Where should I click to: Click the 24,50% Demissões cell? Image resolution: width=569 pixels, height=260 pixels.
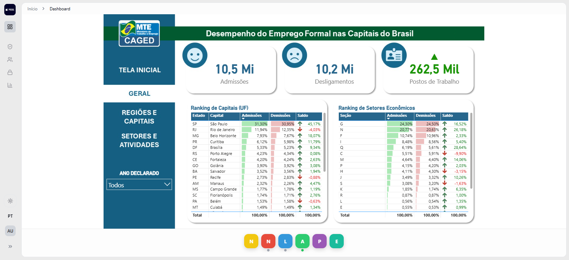tap(427, 124)
